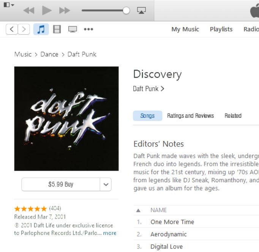Show full copyright text via more link
Viewport: 259px width, 252px height.
tap(110, 233)
